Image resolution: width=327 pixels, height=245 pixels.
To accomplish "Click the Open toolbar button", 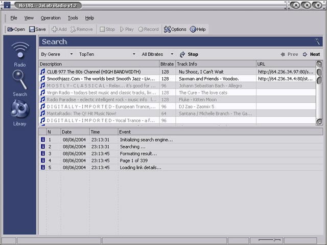I will [16, 30].
